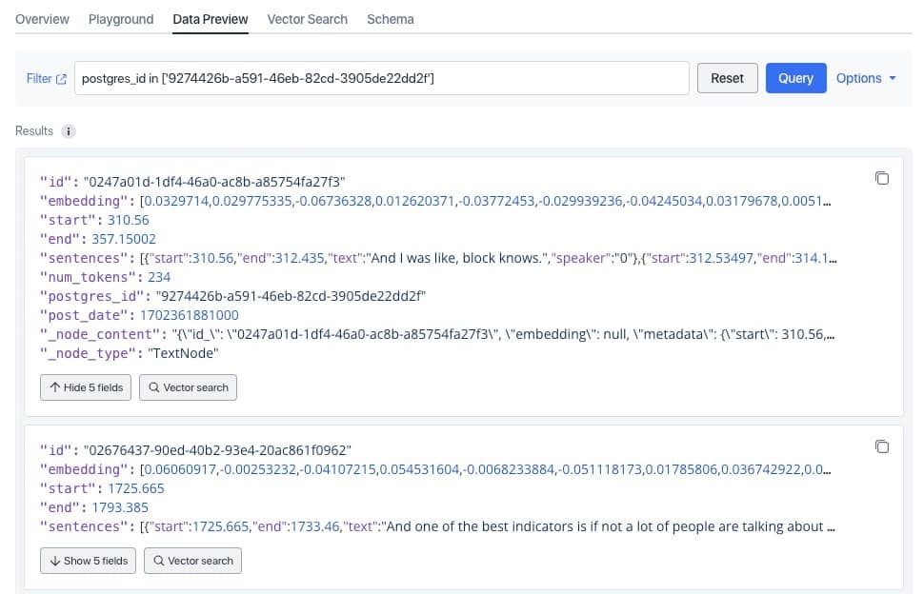This screenshot has height=594, width=924.
Task: Copy the second result record via copy icon
Action: pos(882,447)
